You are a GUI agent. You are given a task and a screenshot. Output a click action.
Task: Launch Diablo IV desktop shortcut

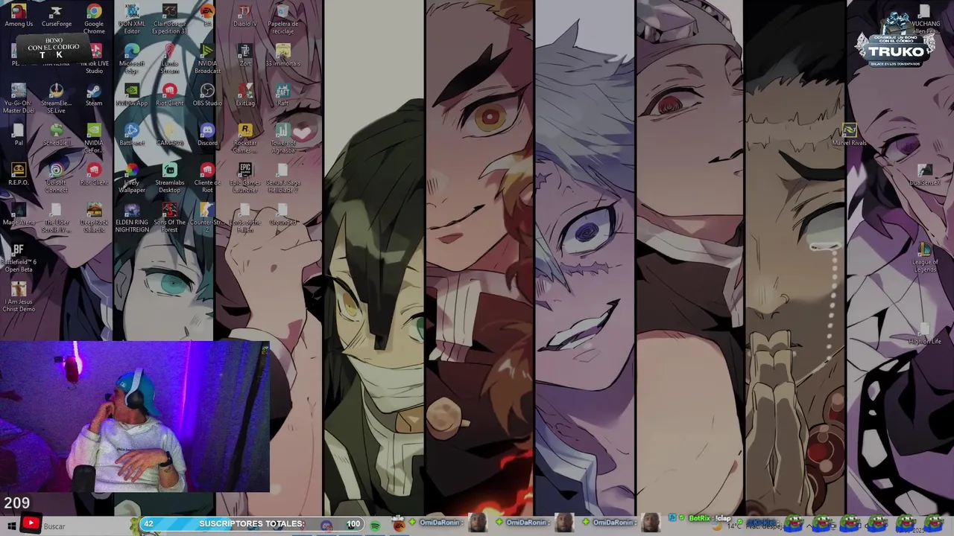click(244, 16)
